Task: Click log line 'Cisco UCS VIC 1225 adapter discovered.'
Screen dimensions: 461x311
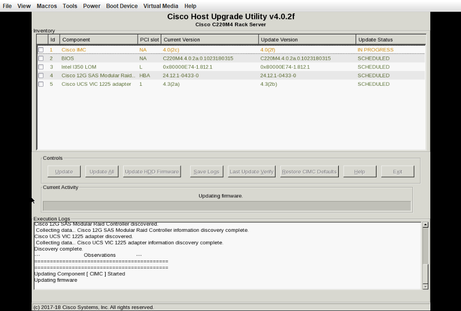Action: click(x=84, y=237)
